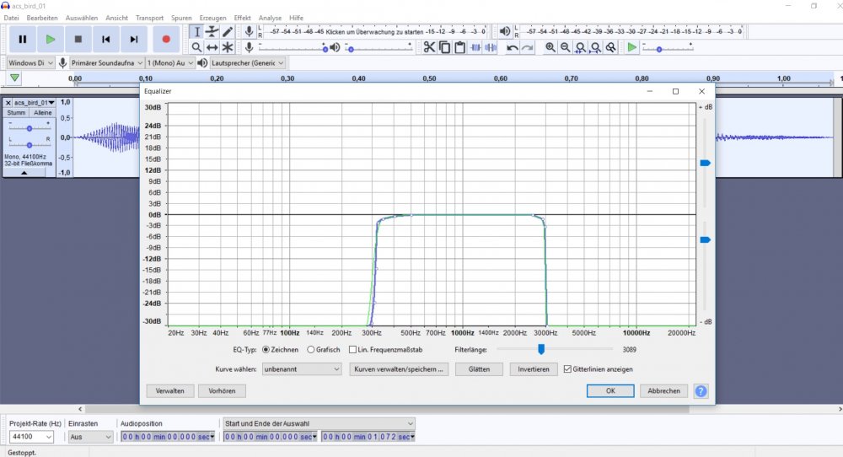Click the Stop button in transport toolbar
The image size is (843, 457).
tap(78, 39)
